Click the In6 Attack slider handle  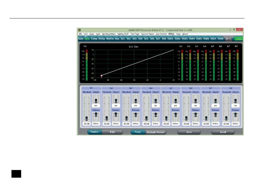point(195,101)
